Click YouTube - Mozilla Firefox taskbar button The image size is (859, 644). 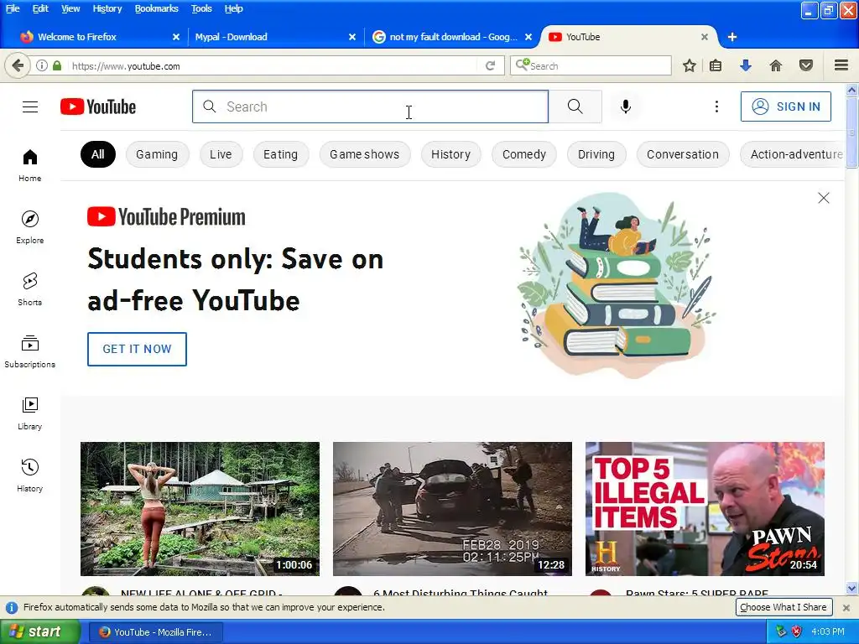tap(155, 632)
